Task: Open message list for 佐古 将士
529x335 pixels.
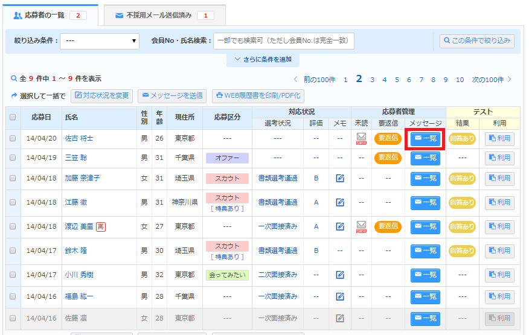Action: pos(425,139)
